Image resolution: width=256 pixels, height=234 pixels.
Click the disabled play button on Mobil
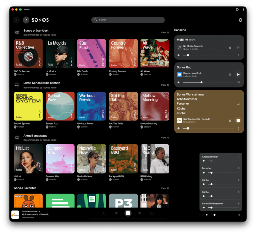(238, 47)
